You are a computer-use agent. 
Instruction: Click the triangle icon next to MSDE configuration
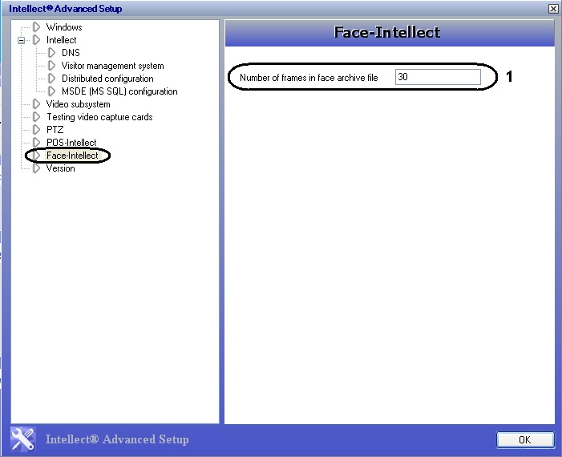[x=52, y=91]
